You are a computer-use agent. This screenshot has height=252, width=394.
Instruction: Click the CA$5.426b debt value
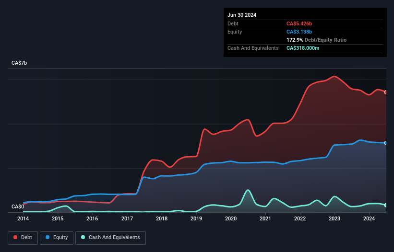299,23
